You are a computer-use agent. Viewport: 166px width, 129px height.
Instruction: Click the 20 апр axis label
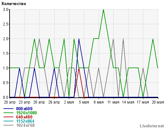[10, 102]
